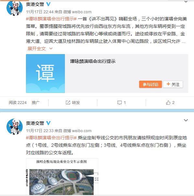Follow the topic with the + 关注 button
This screenshot has height=196, width=194.
click(173, 84)
